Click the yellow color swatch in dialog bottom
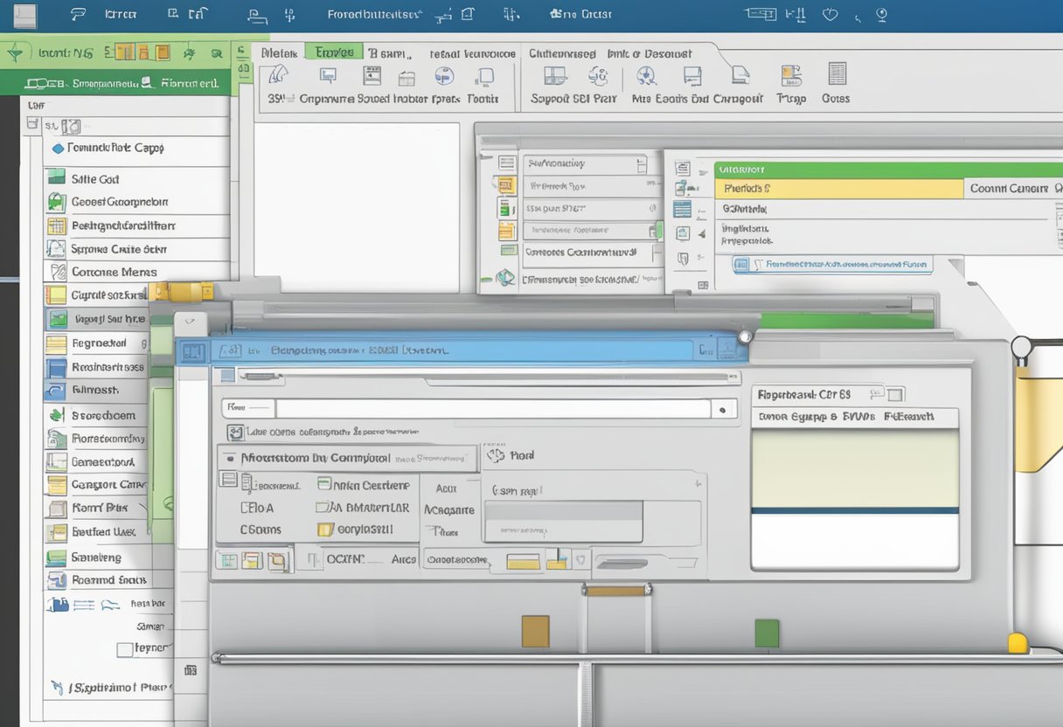Screen dimensions: 1063x727 (523, 562)
